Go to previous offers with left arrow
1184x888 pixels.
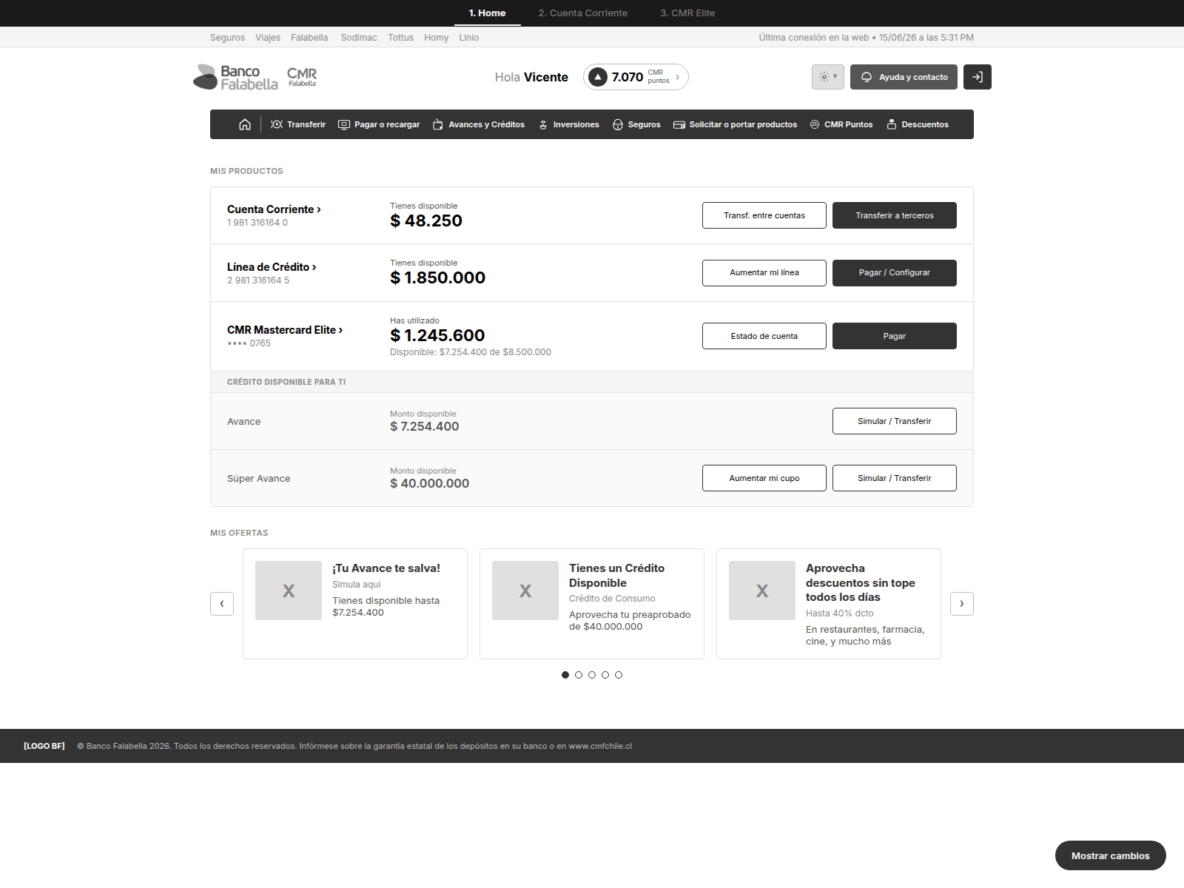point(222,604)
